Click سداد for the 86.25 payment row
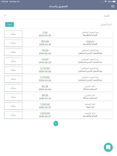This screenshot has width=117, height=156. tap(13, 97)
